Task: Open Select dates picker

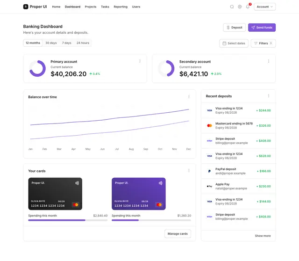Action: click(x=234, y=43)
